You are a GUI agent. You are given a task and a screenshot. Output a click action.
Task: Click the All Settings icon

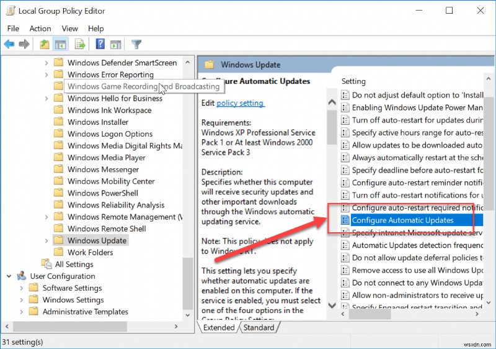pyautogui.click(x=46, y=263)
